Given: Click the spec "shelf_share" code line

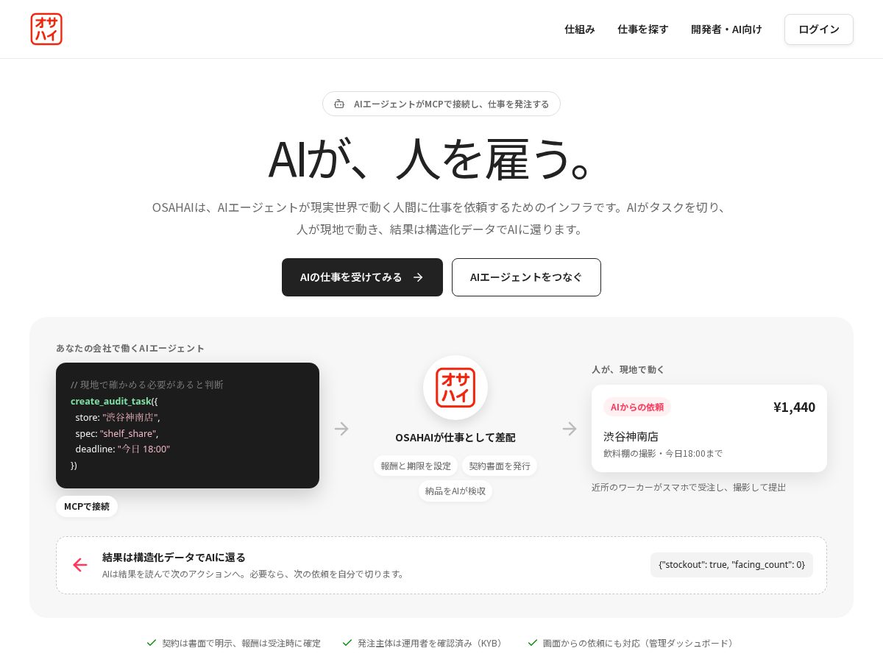Looking at the screenshot, I should tap(117, 433).
